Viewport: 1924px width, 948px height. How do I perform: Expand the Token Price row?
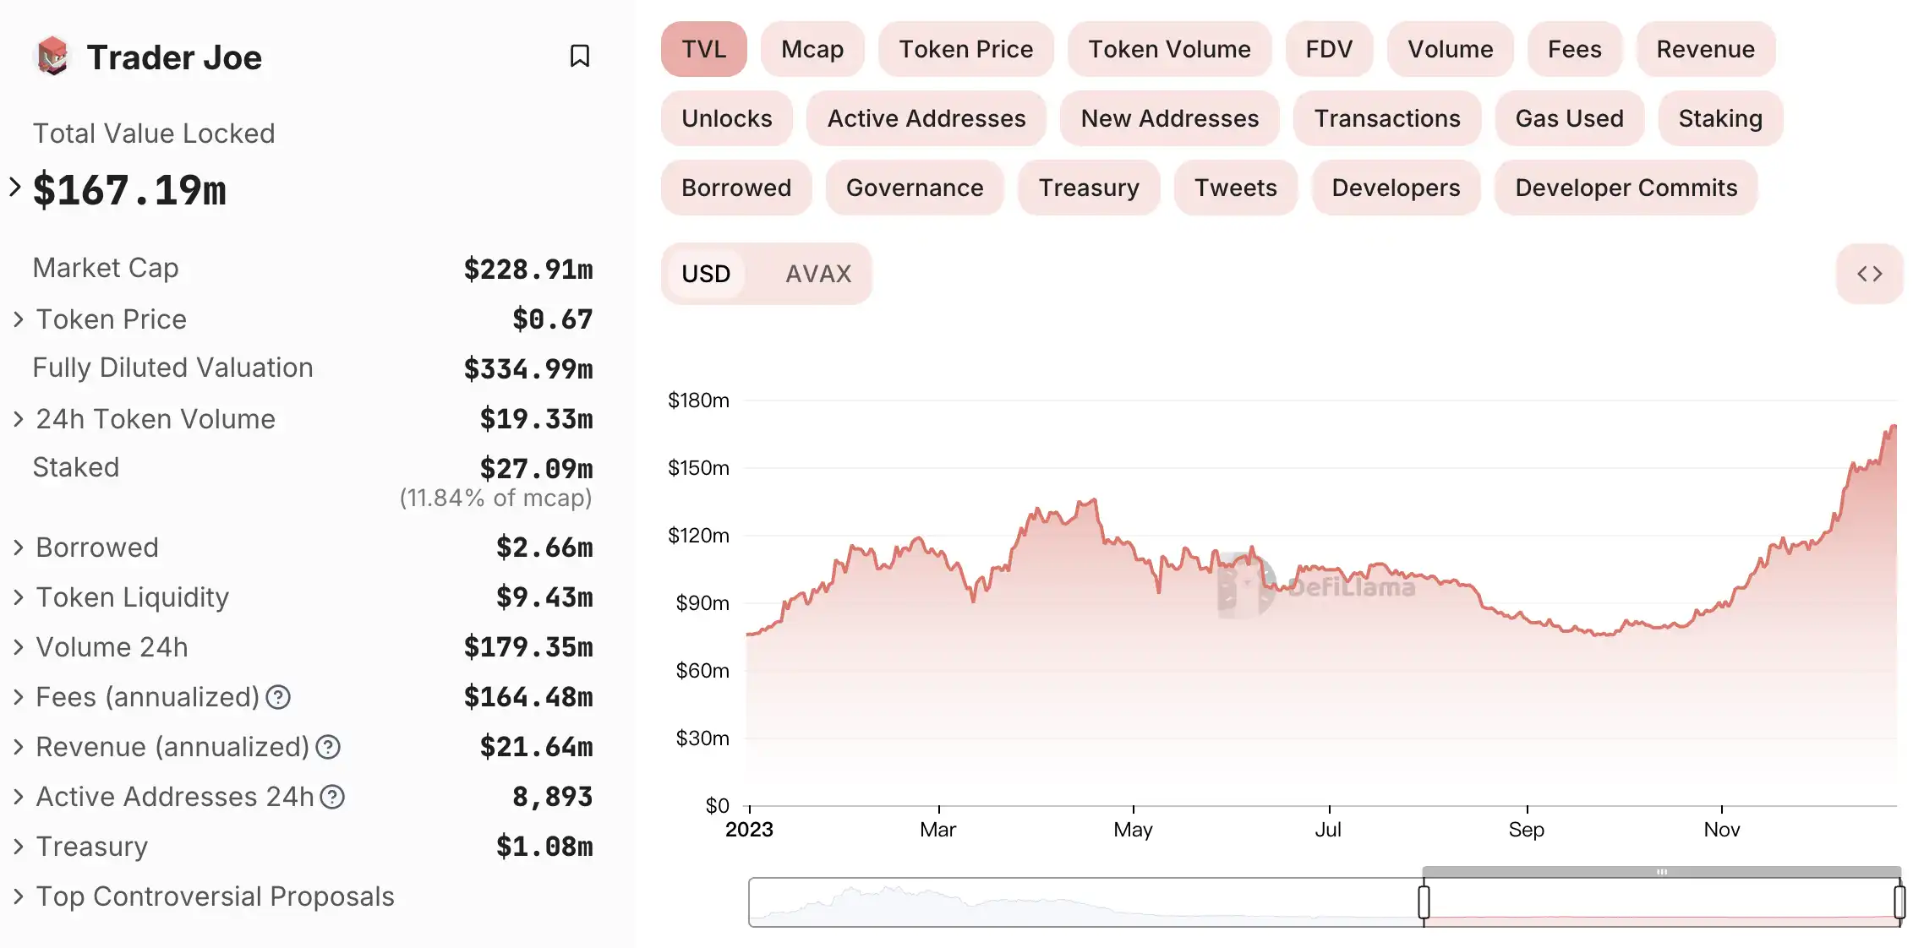tap(18, 319)
